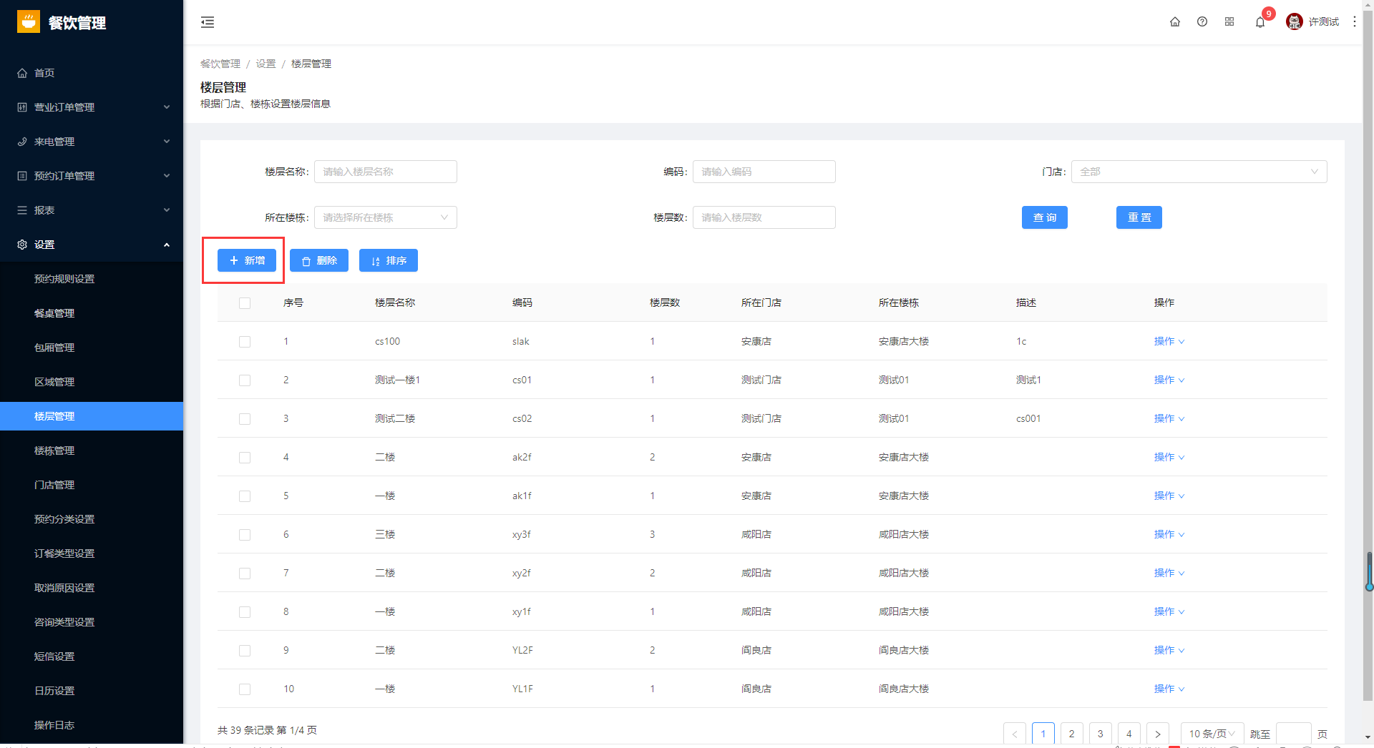Collapse the 设置 submenu
The image size is (1374, 748).
[x=167, y=245]
